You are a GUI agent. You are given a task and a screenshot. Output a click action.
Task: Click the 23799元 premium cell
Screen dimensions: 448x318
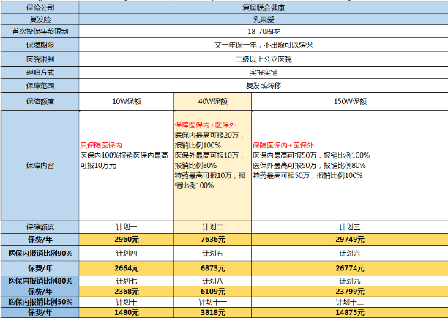pyautogui.click(x=350, y=292)
